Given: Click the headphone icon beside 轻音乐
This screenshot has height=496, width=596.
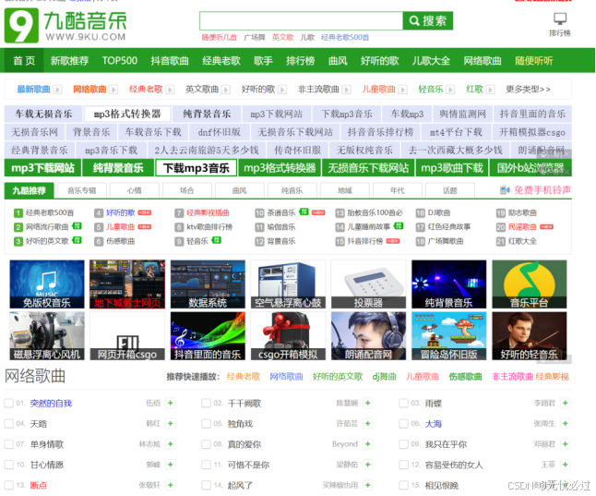Looking at the screenshot, I should tap(216, 240).
